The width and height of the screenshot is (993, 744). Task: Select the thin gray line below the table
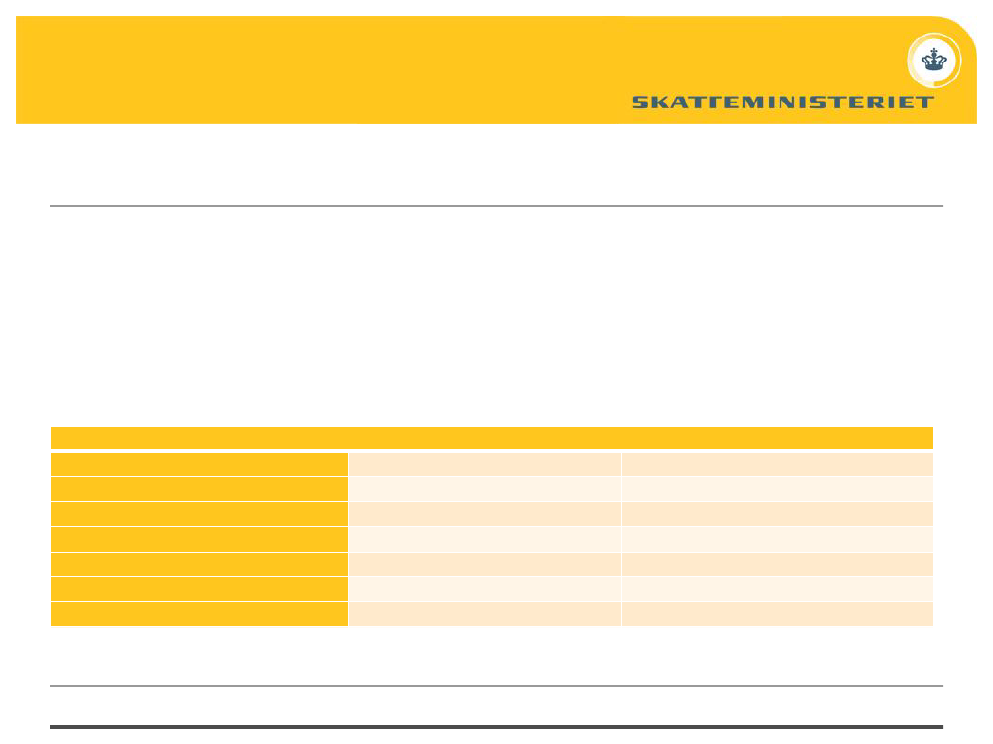pos(496,685)
